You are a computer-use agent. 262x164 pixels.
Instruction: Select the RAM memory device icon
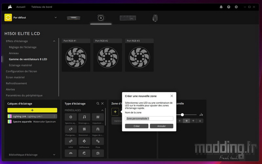pos(73,18)
